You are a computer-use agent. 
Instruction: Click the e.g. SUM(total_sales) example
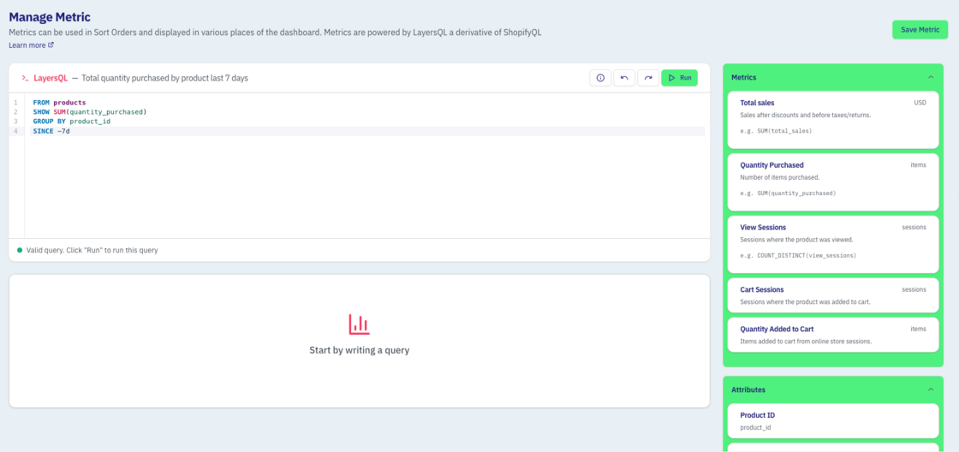click(776, 131)
